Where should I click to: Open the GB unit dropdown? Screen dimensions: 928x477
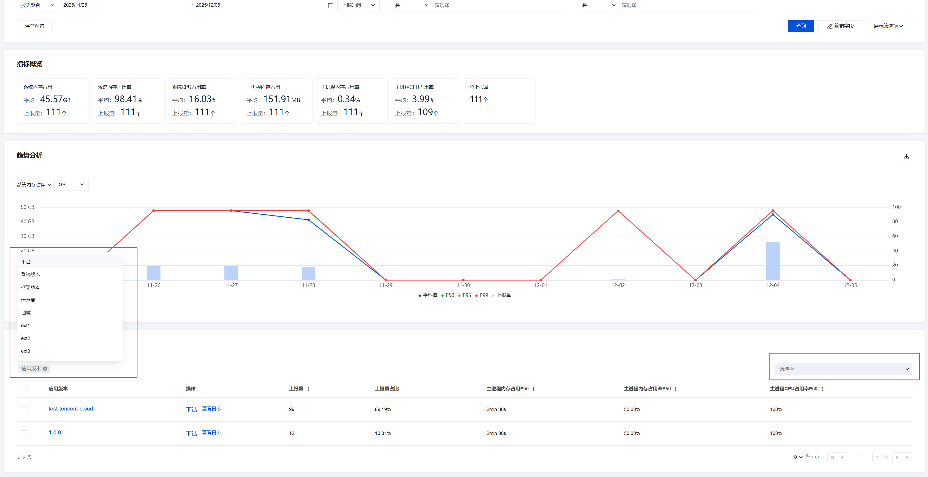click(71, 185)
